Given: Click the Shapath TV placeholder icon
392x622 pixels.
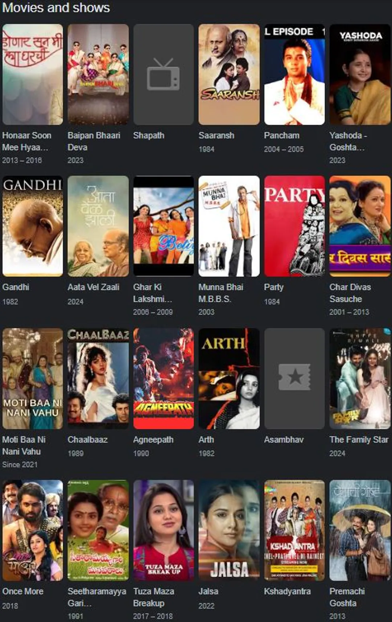Looking at the screenshot, I should [x=163, y=74].
